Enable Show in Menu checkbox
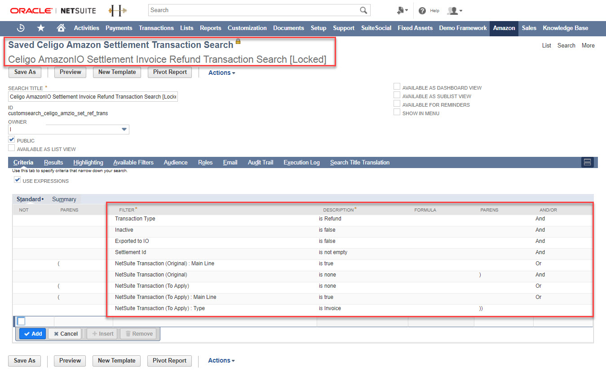Image resolution: width=606 pixels, height=376 pixels. click(x=397, y=112)
